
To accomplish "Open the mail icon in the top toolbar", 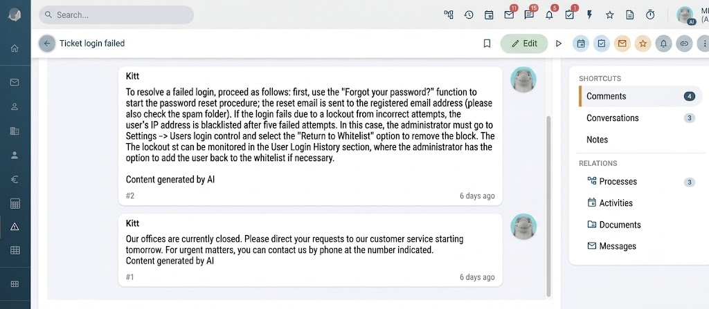I will pos(509,15).
